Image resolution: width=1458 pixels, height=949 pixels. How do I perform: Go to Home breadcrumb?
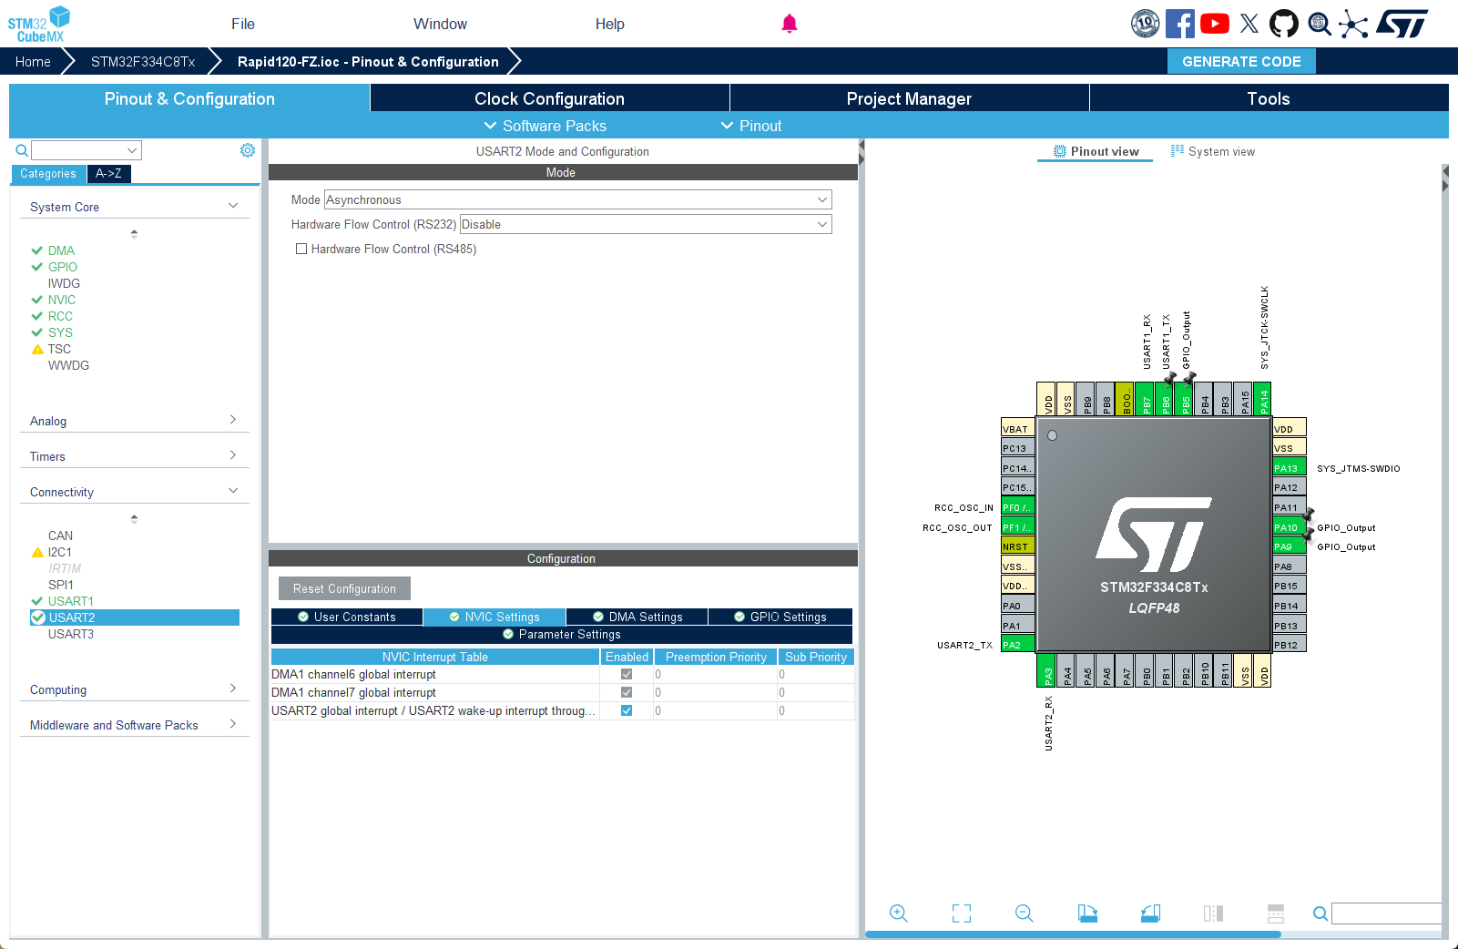pos(33,61)
